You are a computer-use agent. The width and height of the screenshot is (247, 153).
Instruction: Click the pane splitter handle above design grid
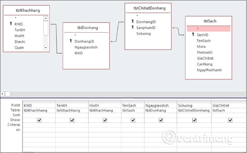[x=128, y=98]
